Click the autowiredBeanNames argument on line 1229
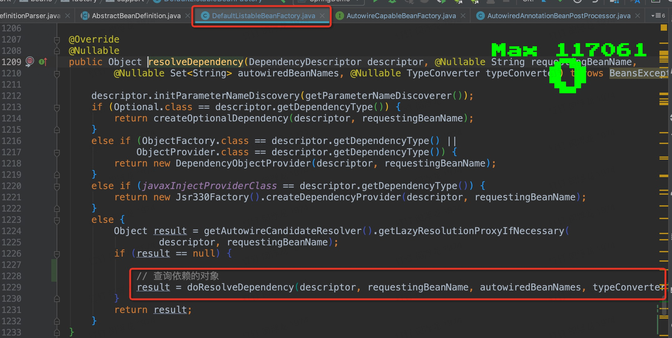The width and height of the screenshot is (672, 338). click(530, 287)
